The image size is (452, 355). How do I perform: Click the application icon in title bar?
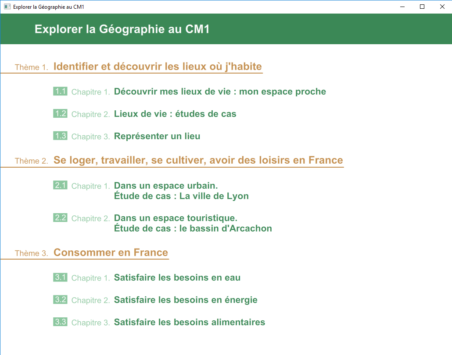point(7,7)
